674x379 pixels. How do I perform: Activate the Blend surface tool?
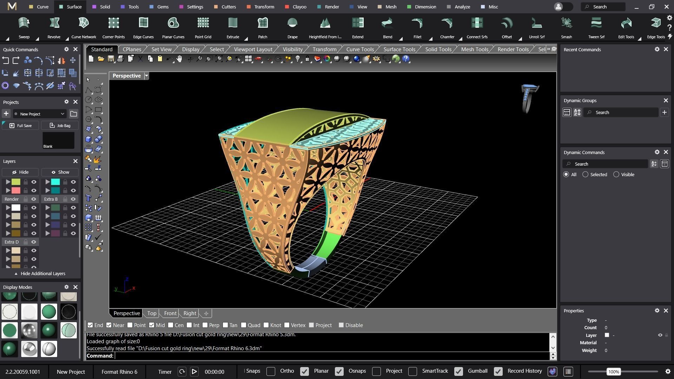coord(387,23)
